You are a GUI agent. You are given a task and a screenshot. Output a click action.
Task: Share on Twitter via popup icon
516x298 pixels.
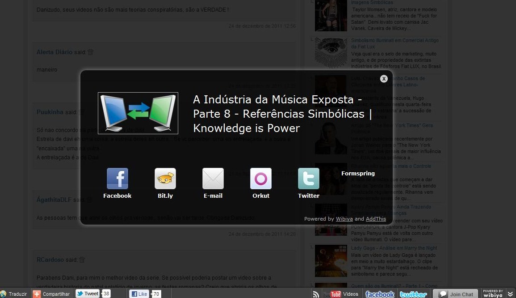click(309, 179)
